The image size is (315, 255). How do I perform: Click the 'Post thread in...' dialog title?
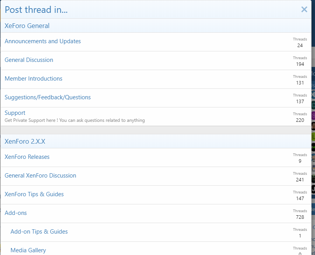[x=36, y=10]
